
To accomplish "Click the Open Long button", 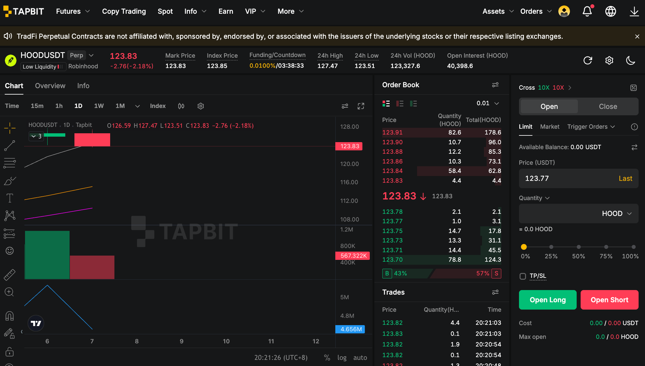I will click(548, 300).
